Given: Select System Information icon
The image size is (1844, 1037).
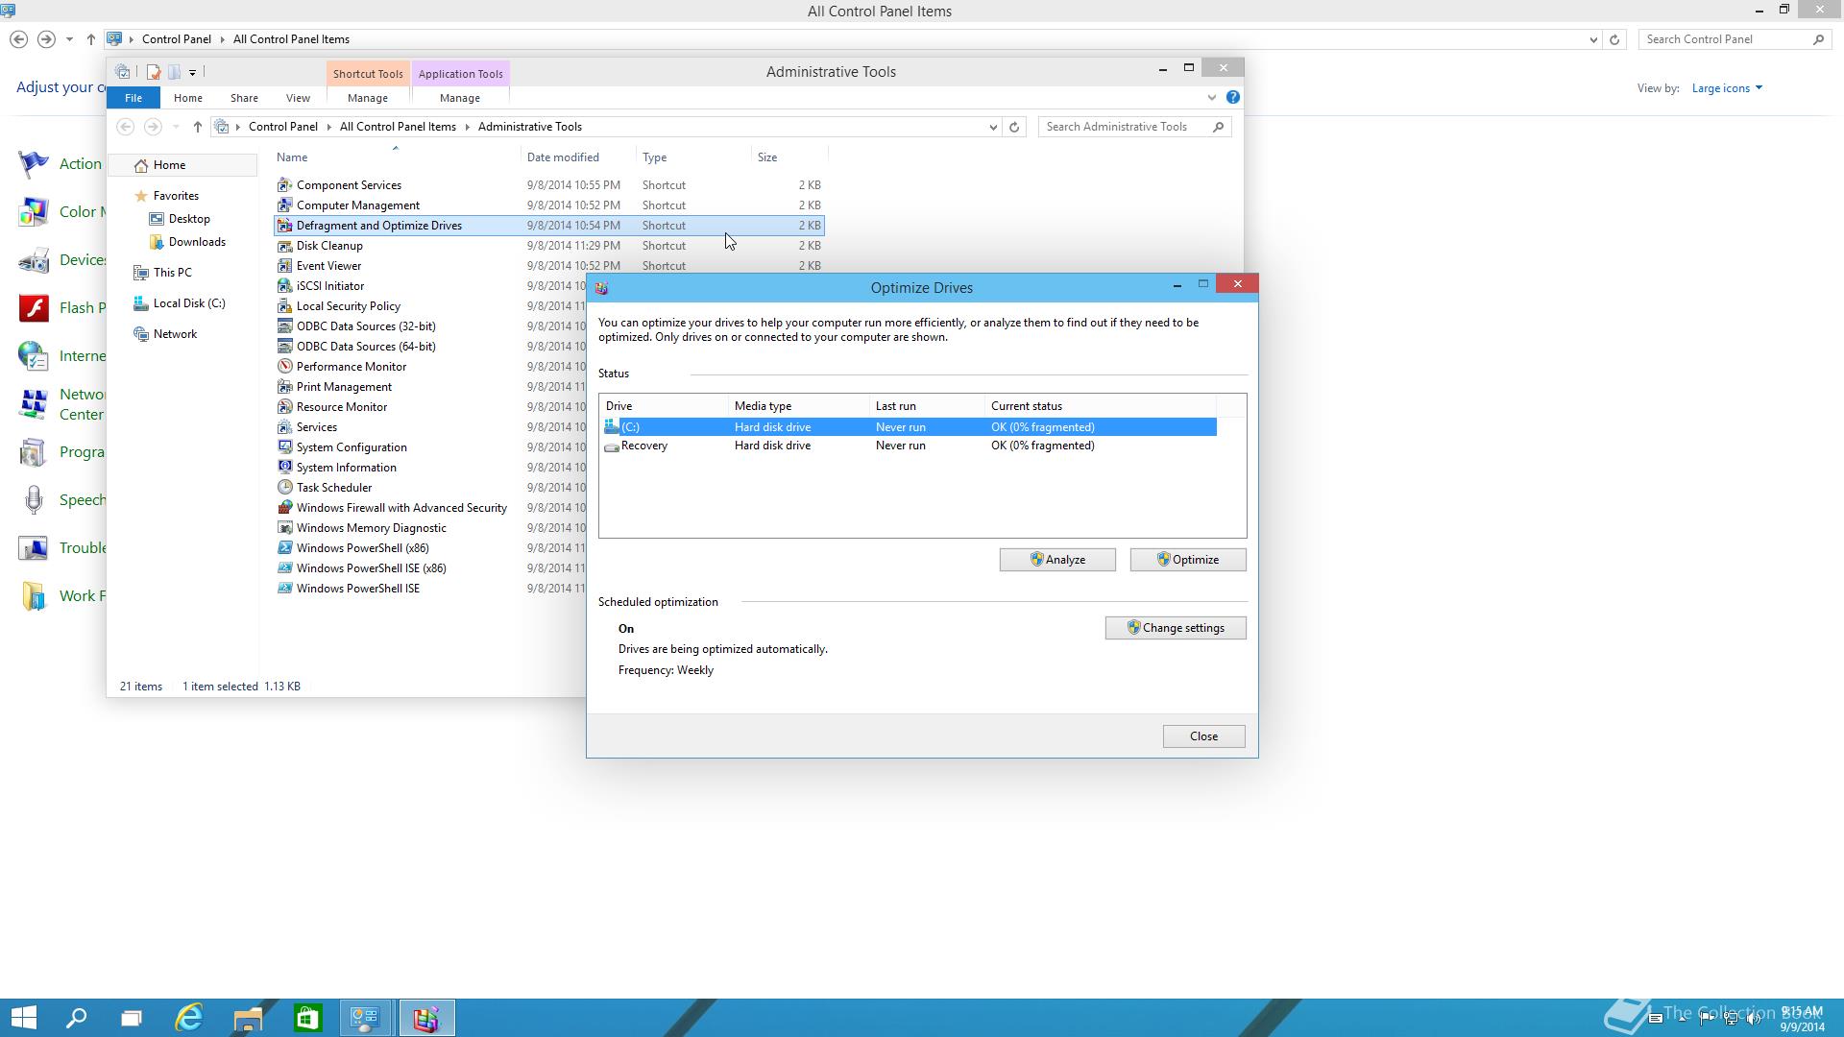Looking at the screenshot, I should 284,468.
